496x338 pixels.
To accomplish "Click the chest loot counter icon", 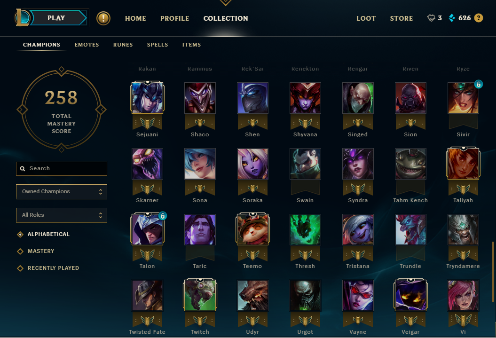I will point(431,18).
